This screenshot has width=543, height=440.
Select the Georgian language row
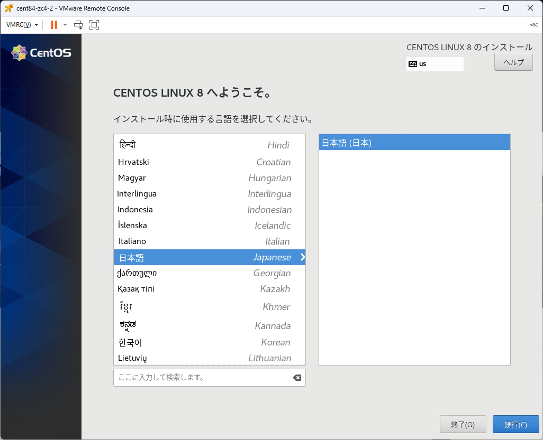[x=210, y=273]
